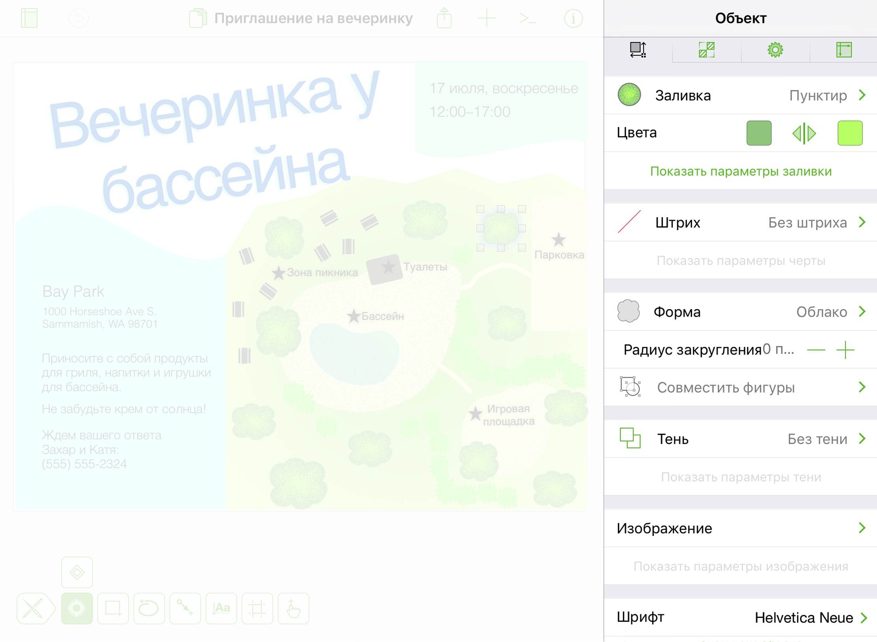The image size is (877, 642).
Task: Select the Игровая площадка label
Action: click(x=508, y=415)
